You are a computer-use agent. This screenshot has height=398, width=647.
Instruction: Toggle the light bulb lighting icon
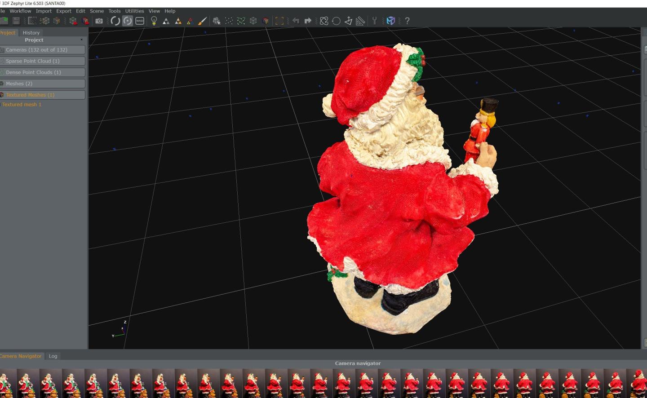click(x=154, y=21)
